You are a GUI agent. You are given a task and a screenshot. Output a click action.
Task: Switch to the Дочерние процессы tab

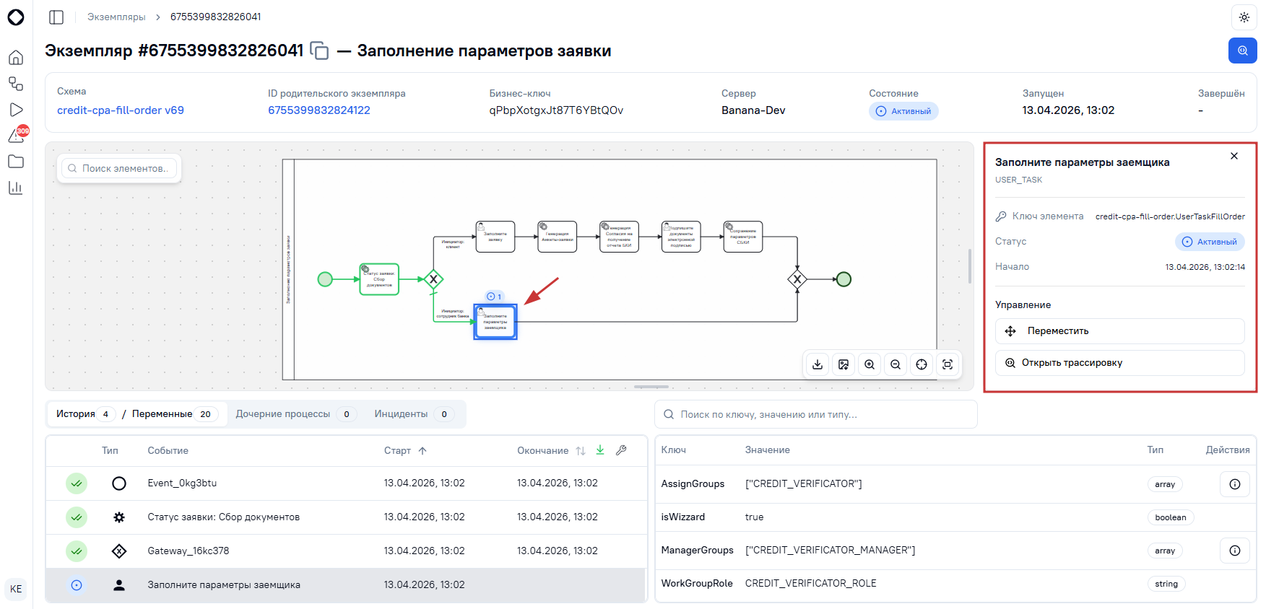click(295, 414)
